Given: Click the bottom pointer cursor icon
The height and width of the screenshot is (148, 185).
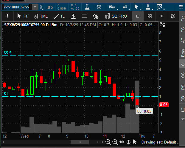Looking at the screenshot, I should click(x=135, y=142).
